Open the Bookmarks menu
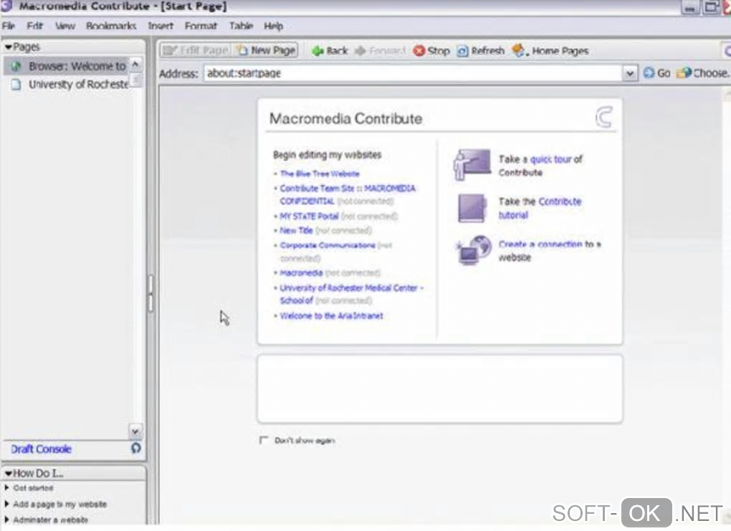 111,26
